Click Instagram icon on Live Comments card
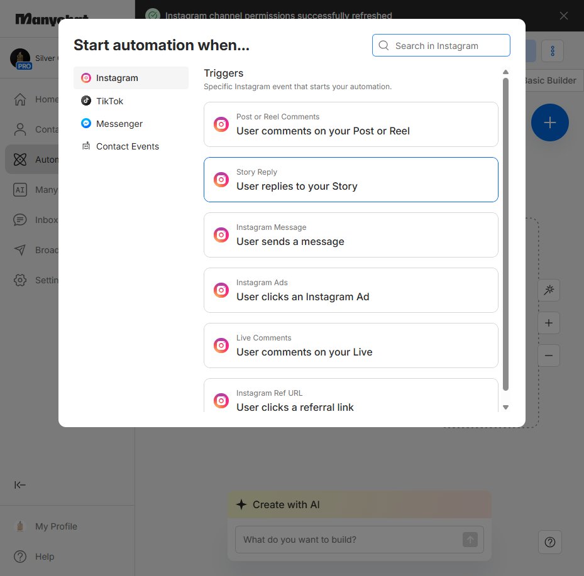This screenshot has width=584, height=576. (221, 345)
